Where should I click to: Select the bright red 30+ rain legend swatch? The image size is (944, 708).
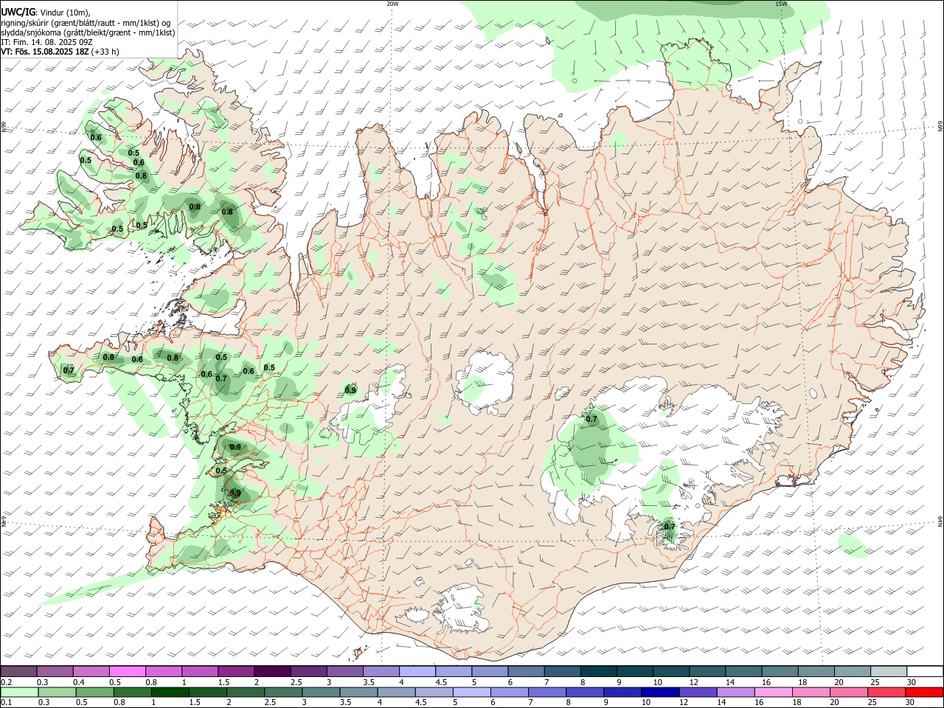pos(924,692)
